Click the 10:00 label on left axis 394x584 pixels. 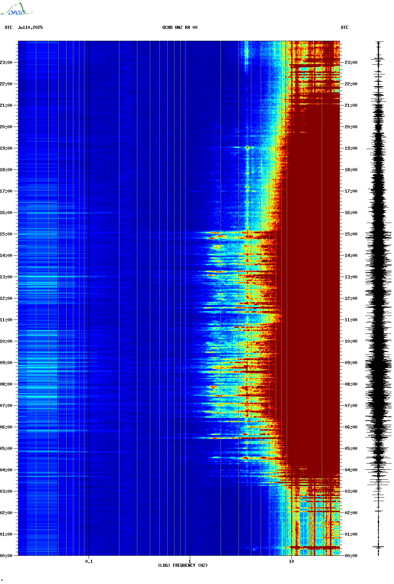click(x=6, y=341)
